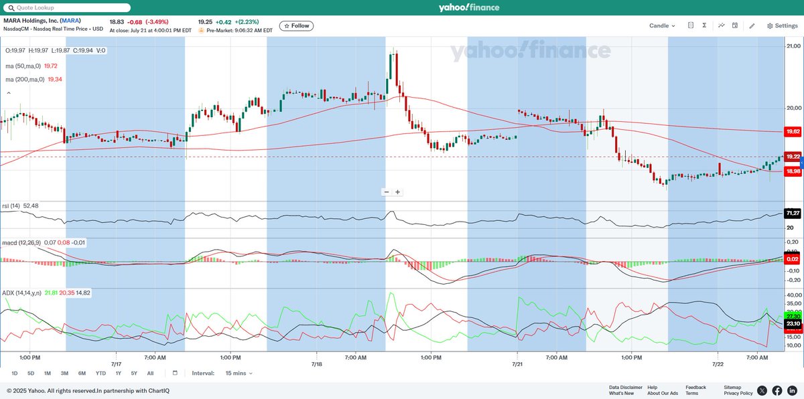Open Help footer link
Image resolution: width=804 pixels, height=399 pixels.
pos(652,387)
